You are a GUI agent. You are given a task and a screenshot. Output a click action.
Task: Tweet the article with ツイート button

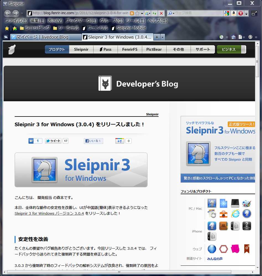(x=53, y=141)
